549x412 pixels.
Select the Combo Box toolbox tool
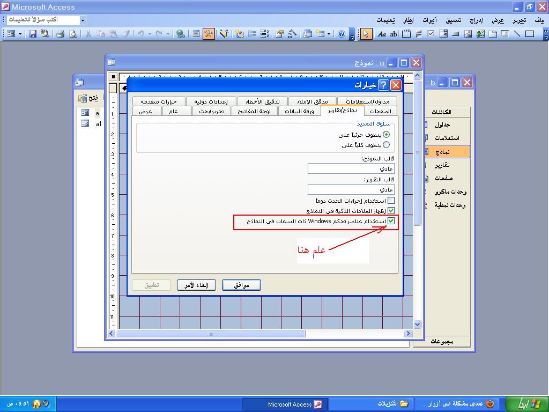(443, 34)
